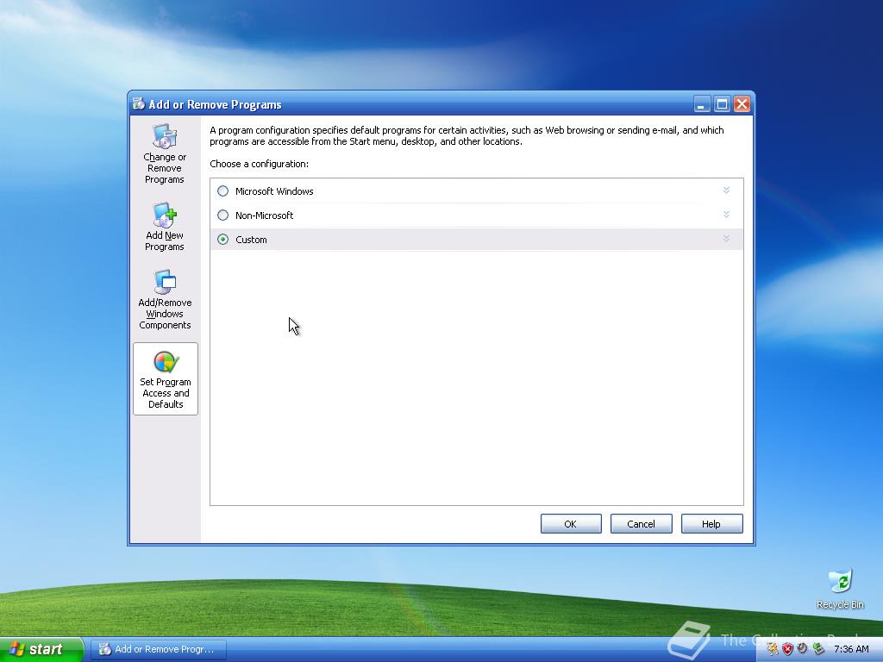Expand the Microsoft Windows configuration details

point(726,190)
